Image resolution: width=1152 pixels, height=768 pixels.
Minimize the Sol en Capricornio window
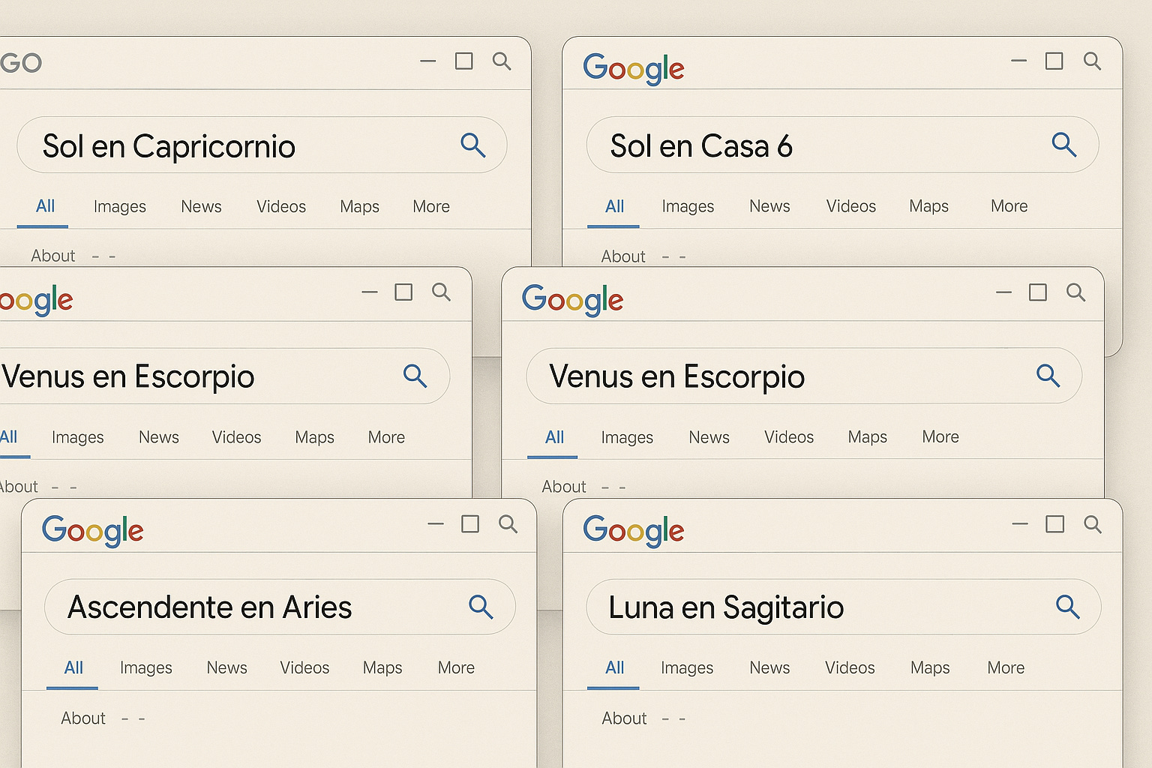pos(428,61)
